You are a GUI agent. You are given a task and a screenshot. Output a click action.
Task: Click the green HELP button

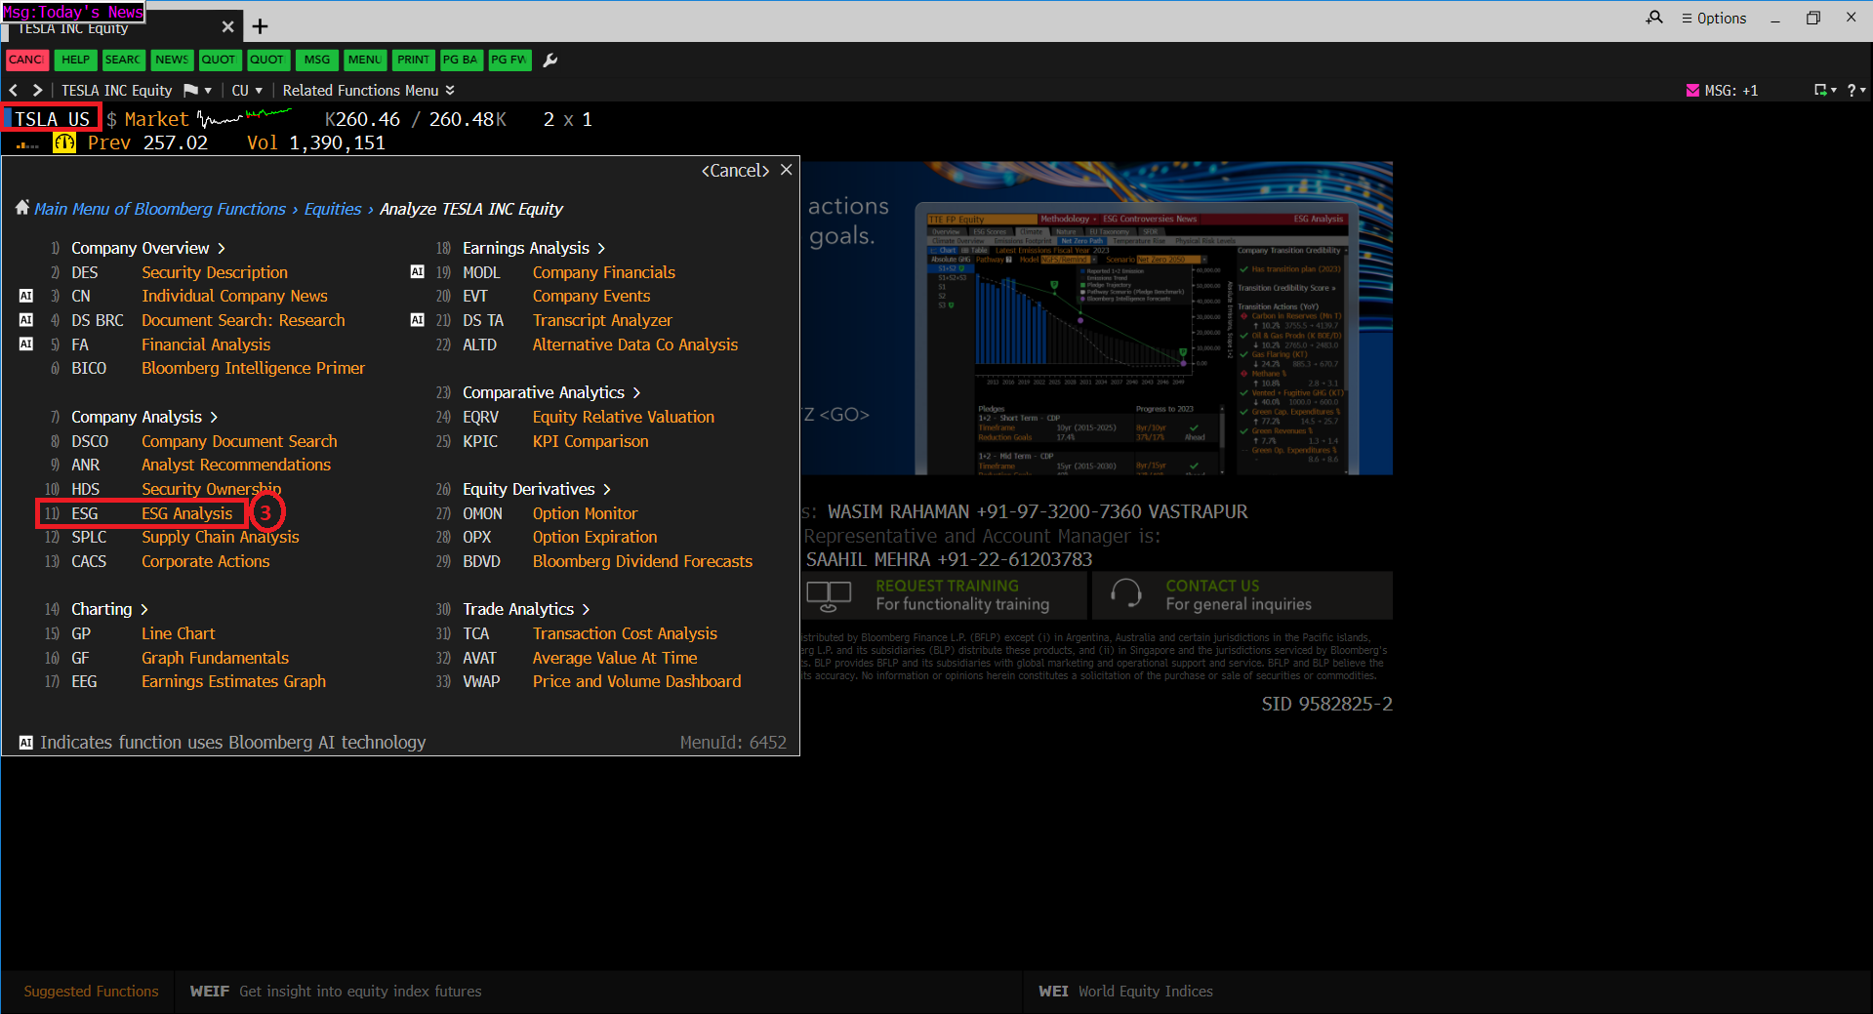click(75, 60)
